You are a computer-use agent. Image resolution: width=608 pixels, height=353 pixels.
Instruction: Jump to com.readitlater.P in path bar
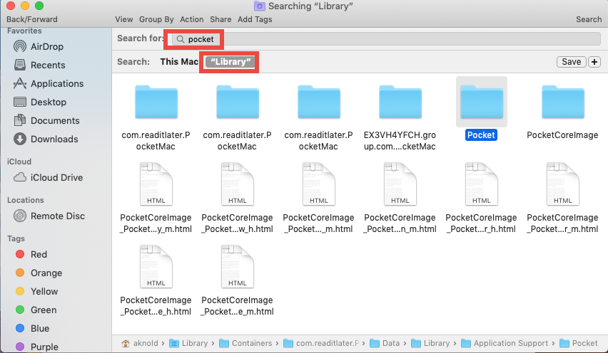[x=321, y=343]
